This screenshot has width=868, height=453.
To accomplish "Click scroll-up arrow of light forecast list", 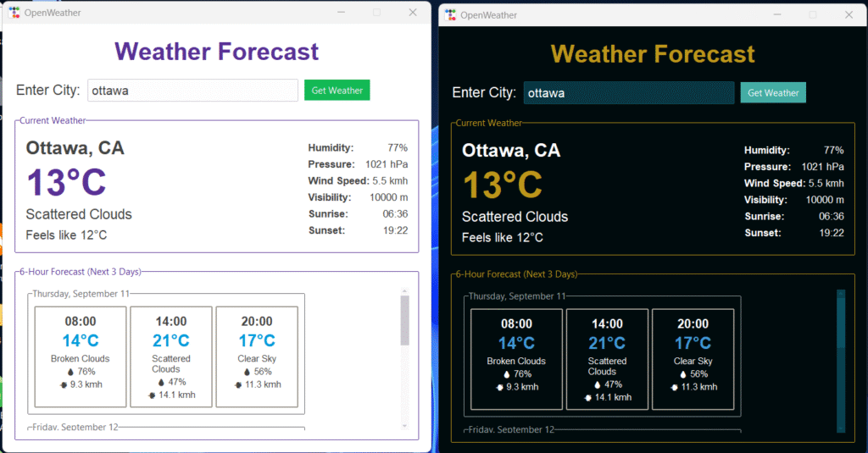I will coord(404,292).
